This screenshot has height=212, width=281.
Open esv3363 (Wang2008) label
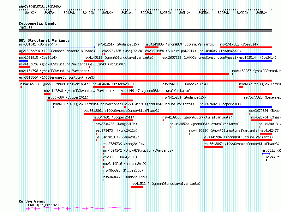click(x=120, y=157)
